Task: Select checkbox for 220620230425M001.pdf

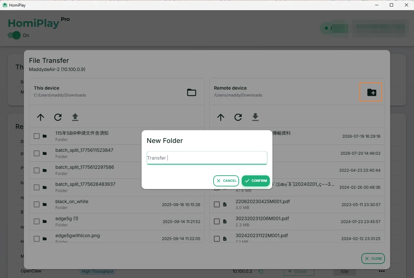Action: [x=217, y=204]
